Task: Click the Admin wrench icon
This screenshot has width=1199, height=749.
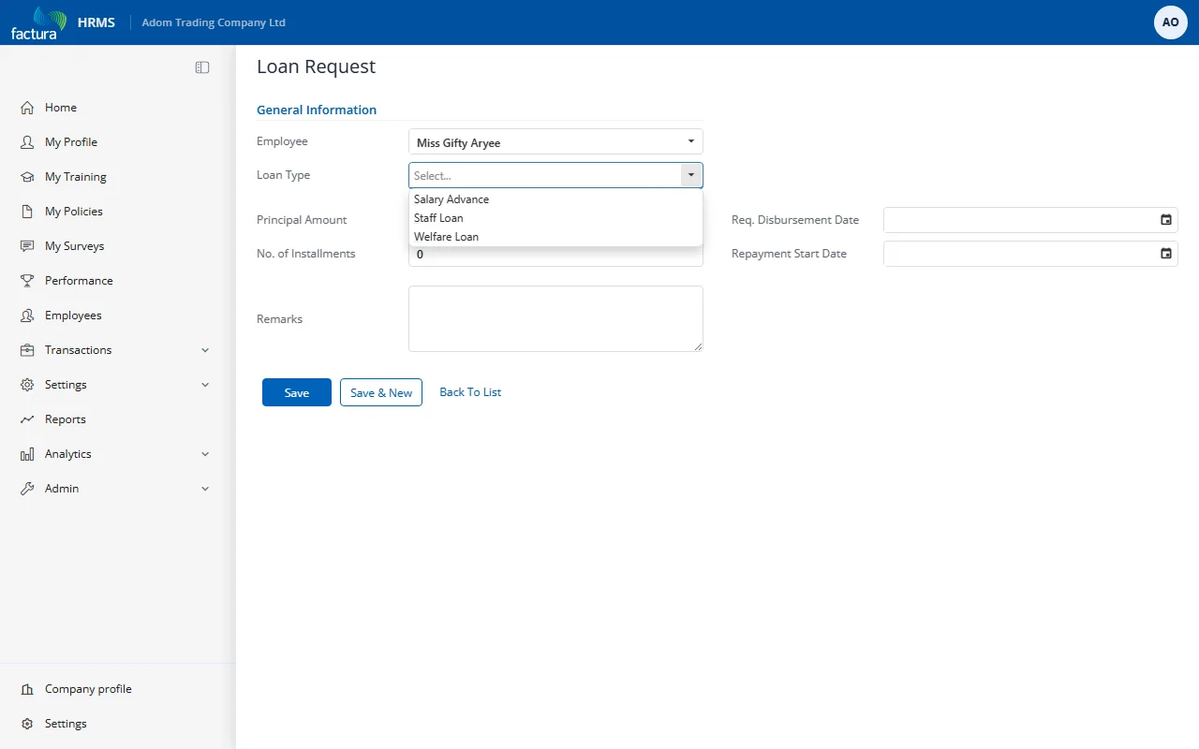Action: coord(27,489)
